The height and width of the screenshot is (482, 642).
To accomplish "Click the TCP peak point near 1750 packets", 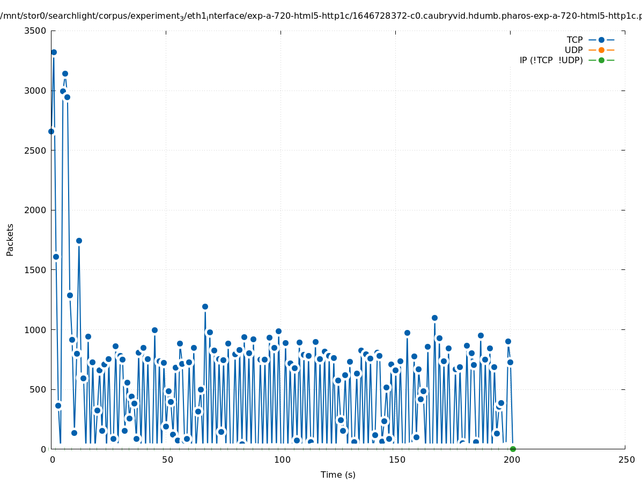I will click(79, 240).
